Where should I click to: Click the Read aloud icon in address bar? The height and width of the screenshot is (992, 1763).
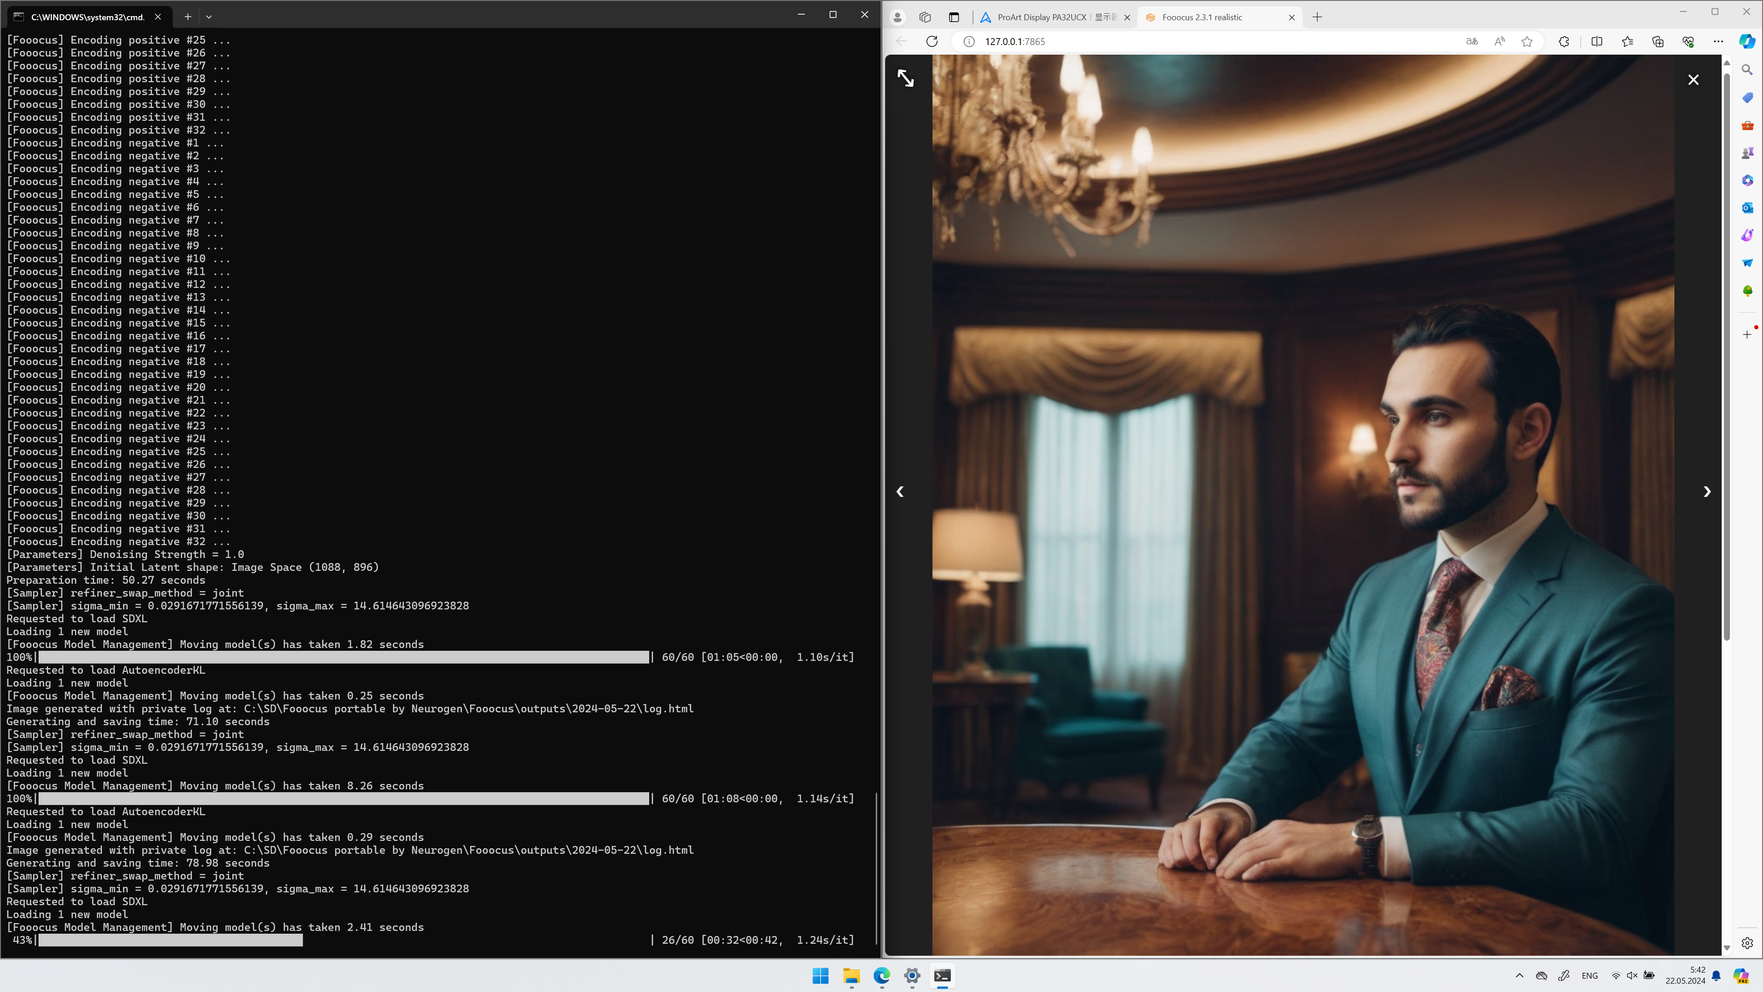click(1499, 41)
